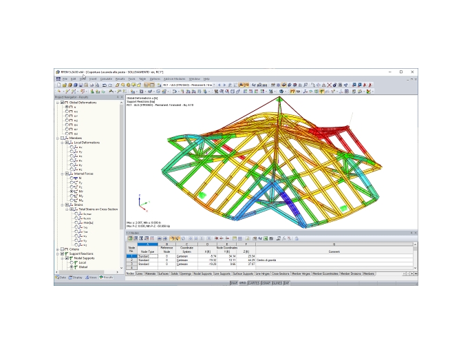This screenshot has height=354, width=472.
Task: Toggle the GLINES status bar button
Action: (277, 283)
